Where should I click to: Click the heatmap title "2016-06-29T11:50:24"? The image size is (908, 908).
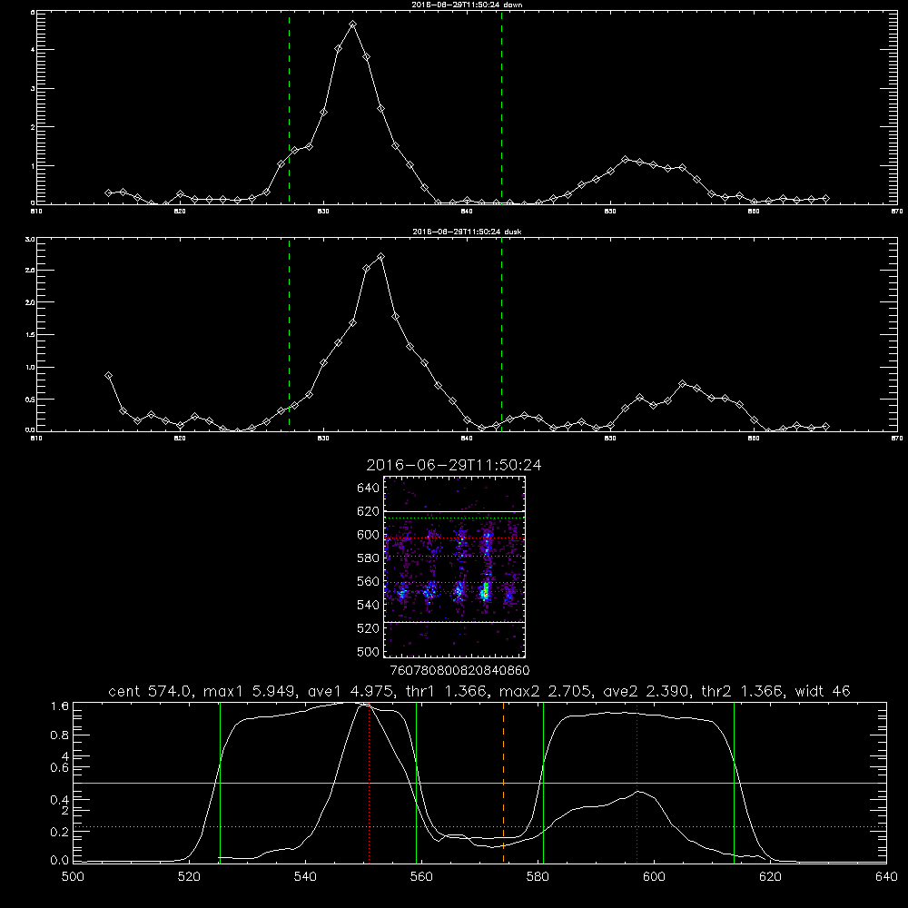[x=454, y=465]
